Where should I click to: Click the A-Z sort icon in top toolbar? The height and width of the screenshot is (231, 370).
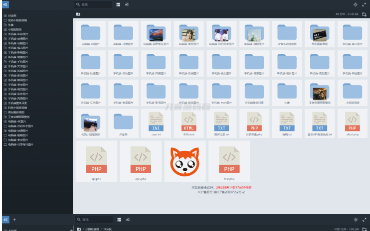coord(127,4)
